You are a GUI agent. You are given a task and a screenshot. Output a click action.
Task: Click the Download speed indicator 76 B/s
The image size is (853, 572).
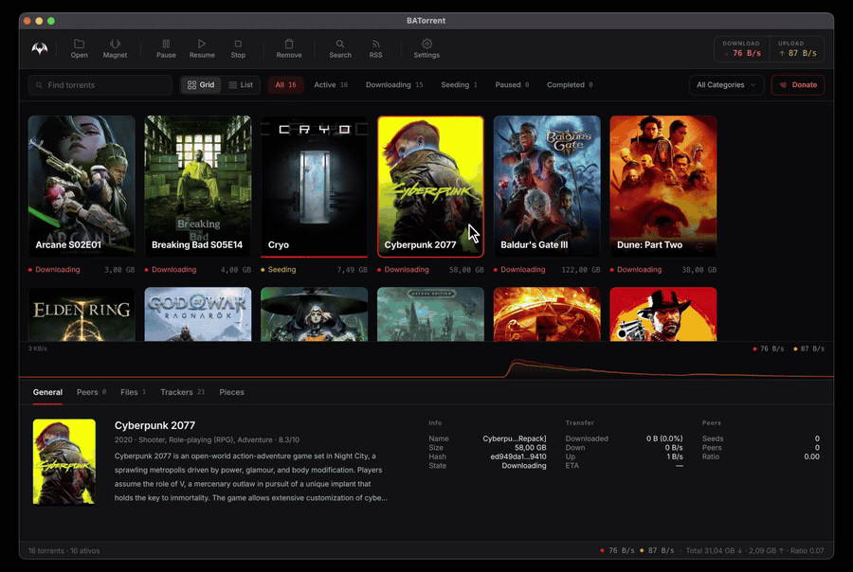(x=742, y=49)
